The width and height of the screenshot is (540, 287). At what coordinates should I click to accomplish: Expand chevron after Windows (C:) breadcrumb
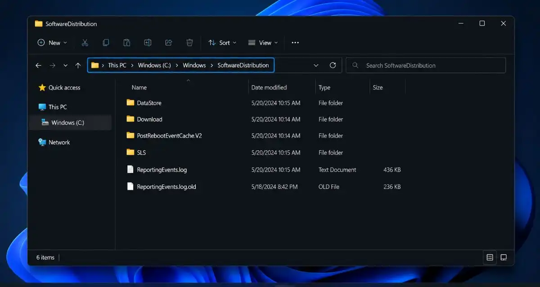[x=177, y=65]
